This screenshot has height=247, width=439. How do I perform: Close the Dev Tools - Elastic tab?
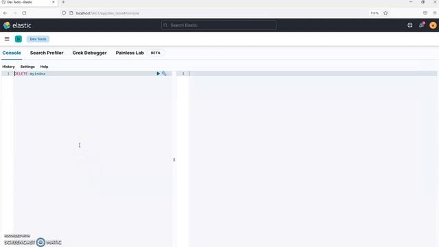(54, 2)
